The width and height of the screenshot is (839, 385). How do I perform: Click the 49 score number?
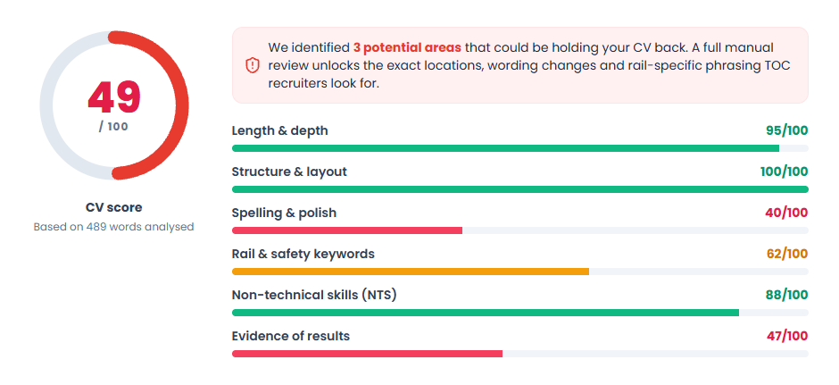114,97
